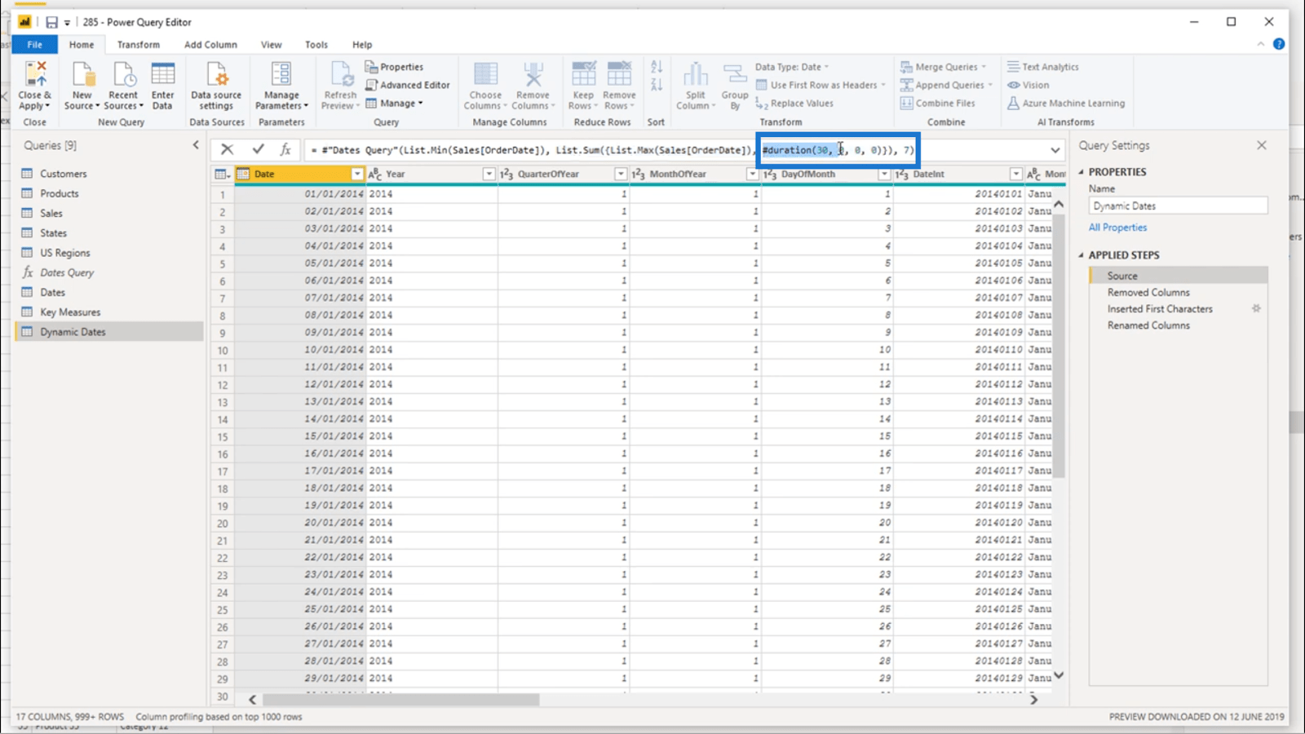Open Vision AI transform
1305x734 pixels.
click(x=1028, y=85)
